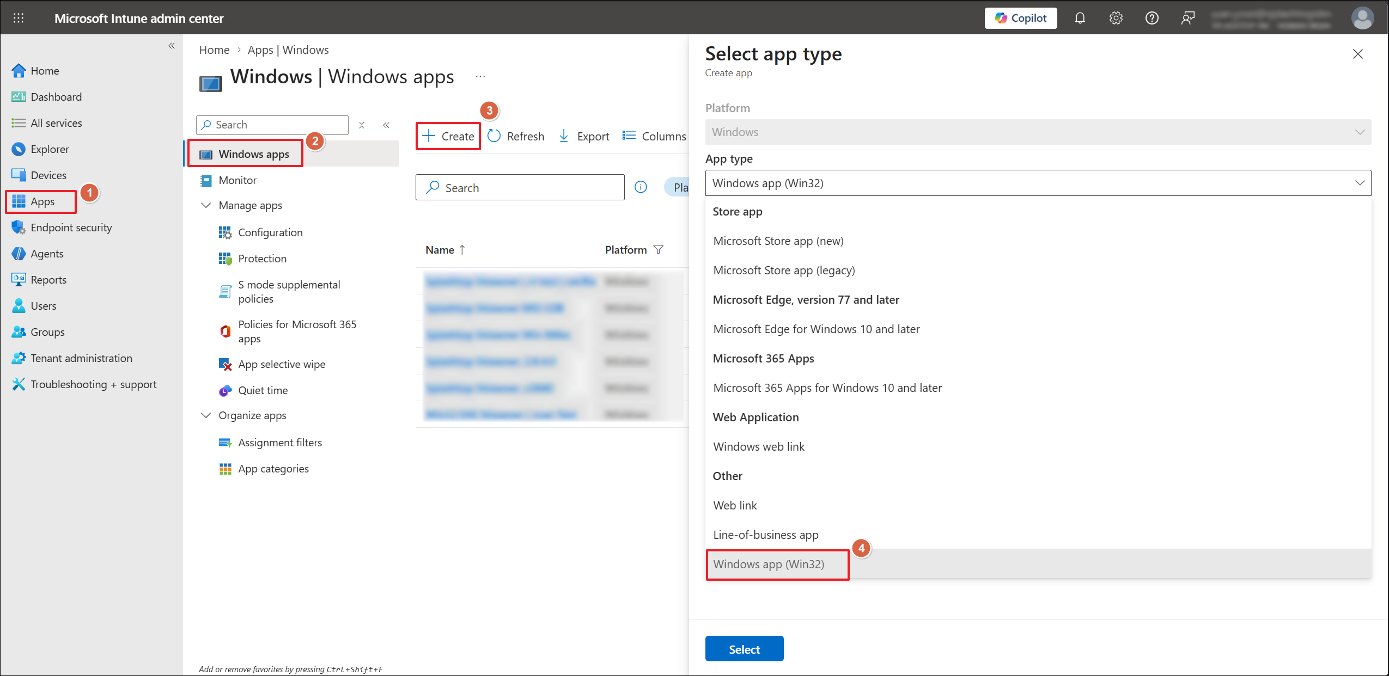Open Explorer in the sidebar

coord(40,149)
